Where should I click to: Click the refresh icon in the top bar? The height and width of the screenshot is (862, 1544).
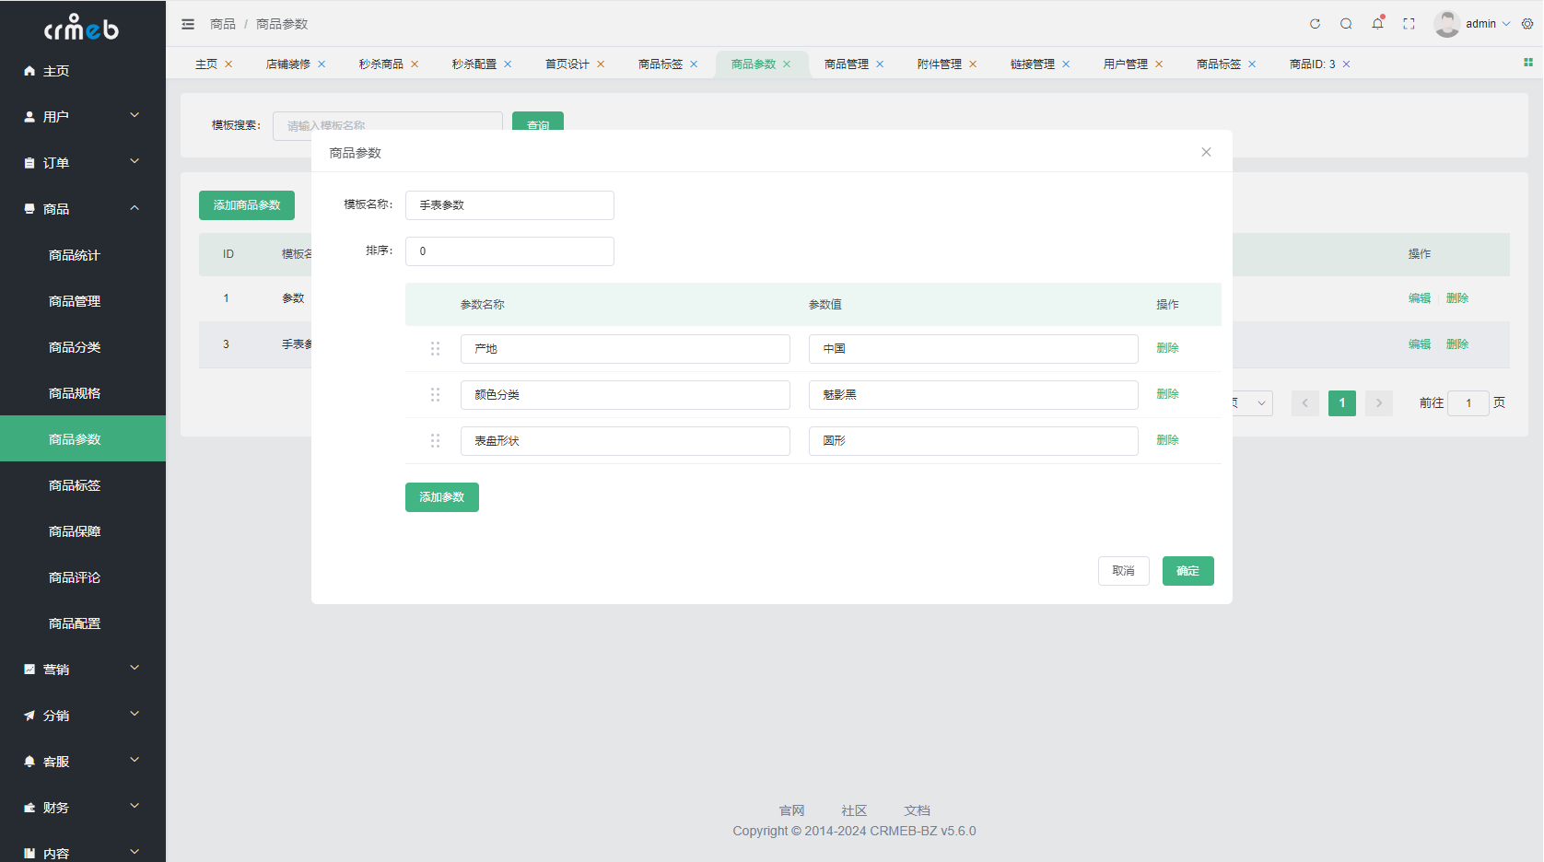1315,24
